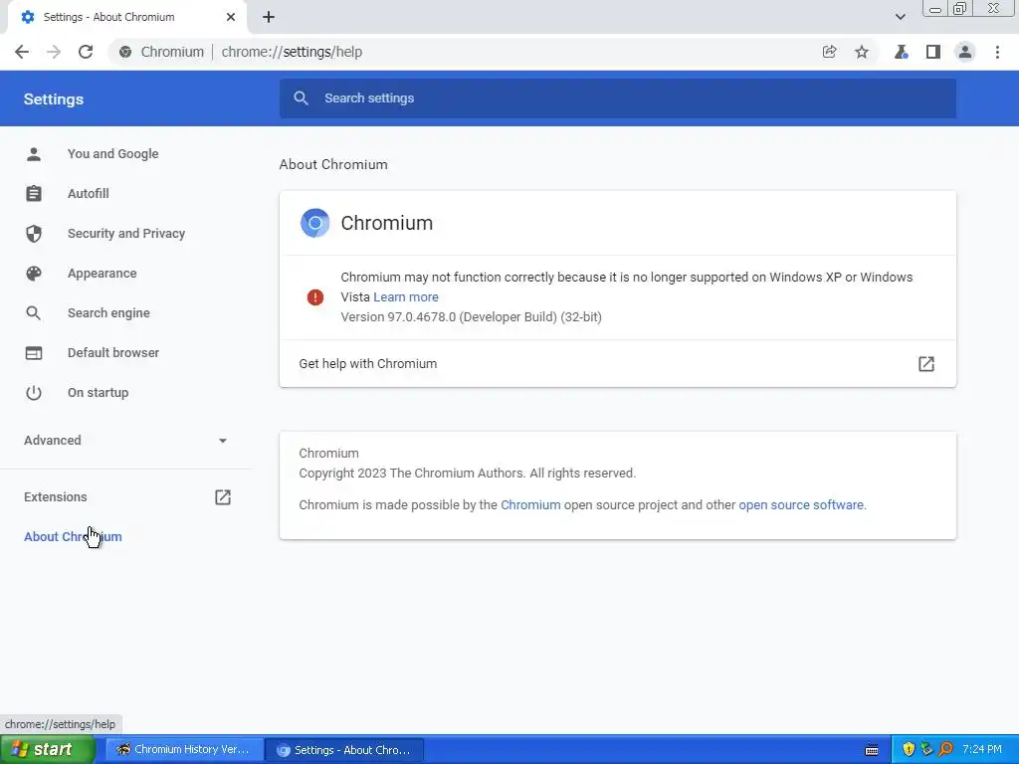This screenshot has width=1019, height=764.
Task: Click the keyboard icon in taskbar
Action: coord(872,750)
